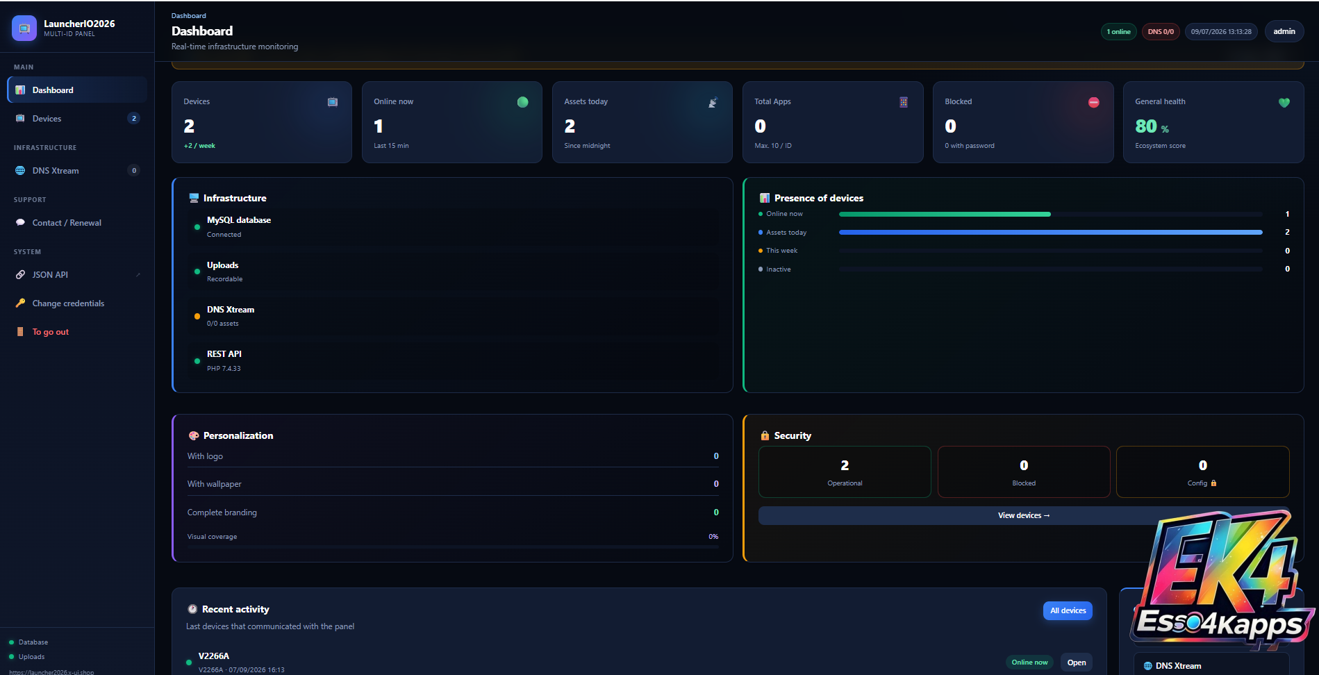Click the grid icon in Total Apps card
1319x675 pixels.
(x=904, y=102)
